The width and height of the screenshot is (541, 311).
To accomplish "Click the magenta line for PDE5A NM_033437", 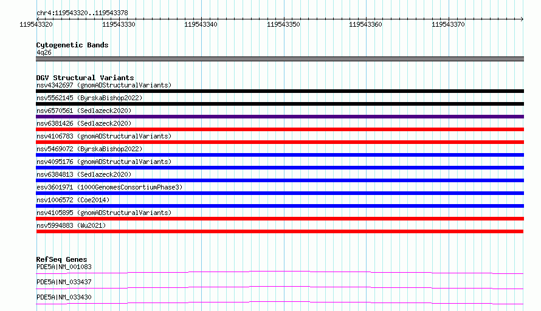I will [280, 287].
